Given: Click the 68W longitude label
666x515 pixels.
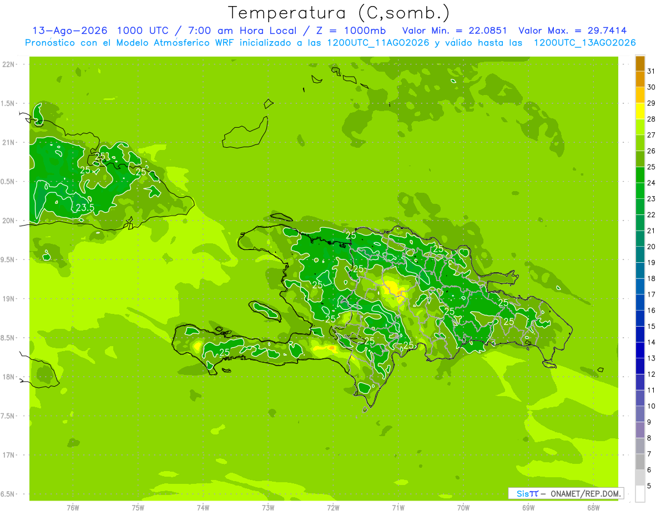Looking at the screenshot, I should click(593, 508).
